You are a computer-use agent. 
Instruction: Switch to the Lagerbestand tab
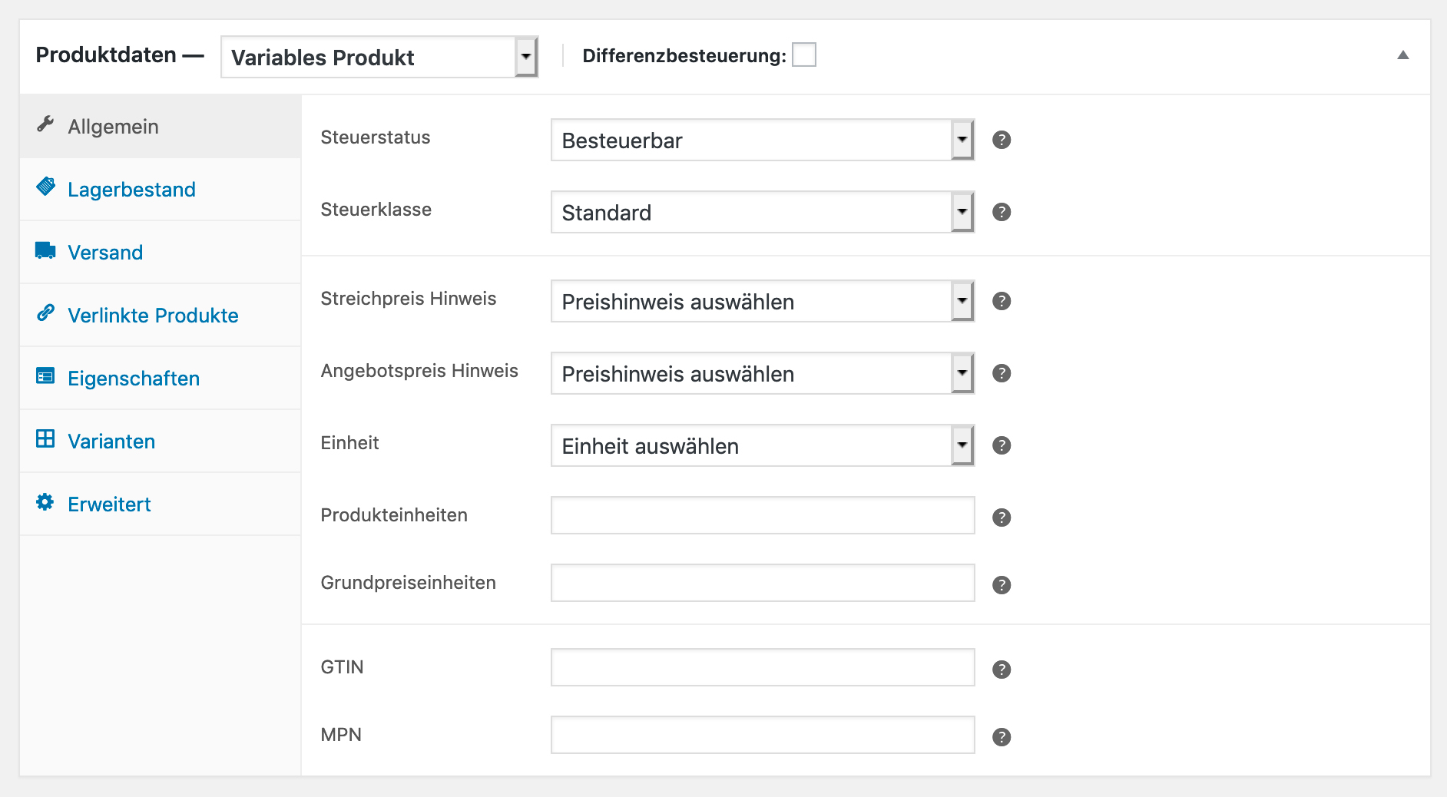[x=161, y=190]
